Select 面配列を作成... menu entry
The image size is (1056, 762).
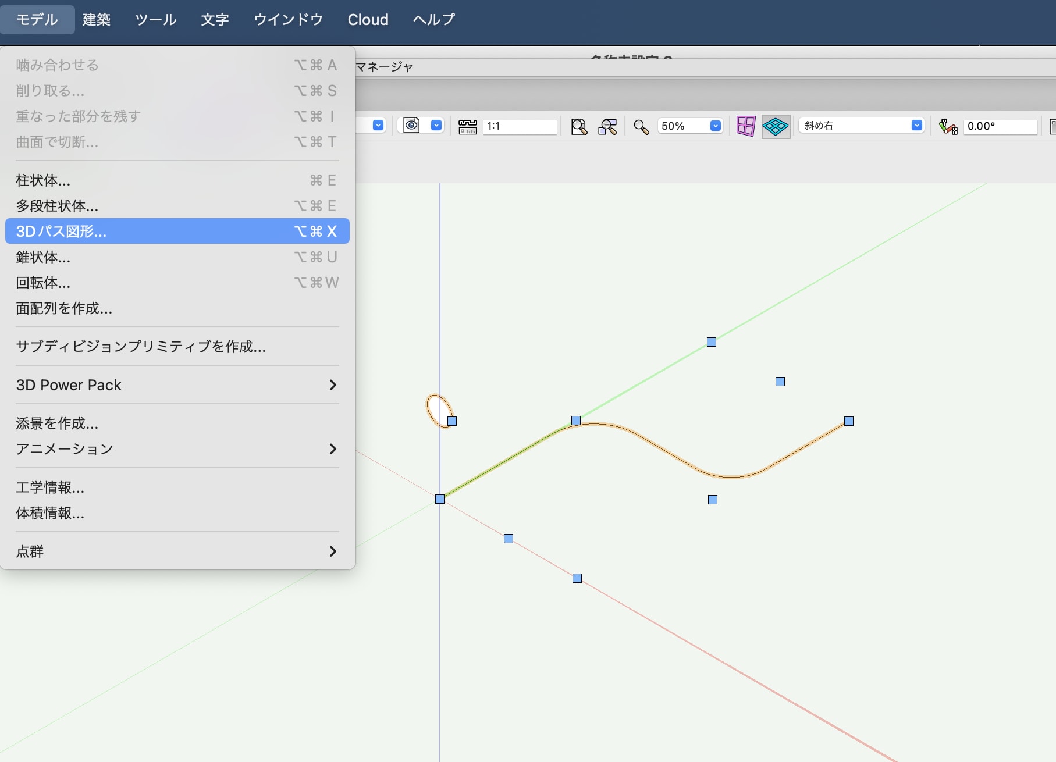[x=177, y=308]
